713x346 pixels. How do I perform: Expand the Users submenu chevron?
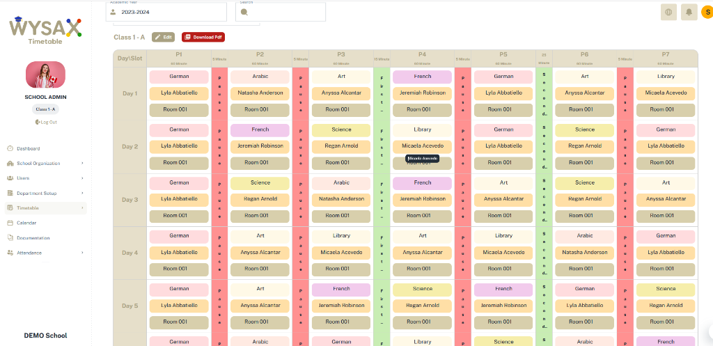(x=82, y=178)
